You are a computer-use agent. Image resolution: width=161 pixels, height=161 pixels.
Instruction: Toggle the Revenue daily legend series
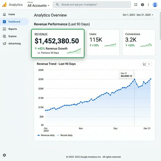46,135
